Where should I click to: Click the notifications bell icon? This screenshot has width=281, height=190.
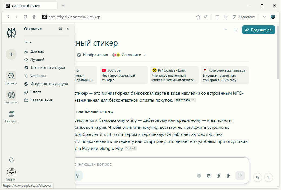coord(11,160)
